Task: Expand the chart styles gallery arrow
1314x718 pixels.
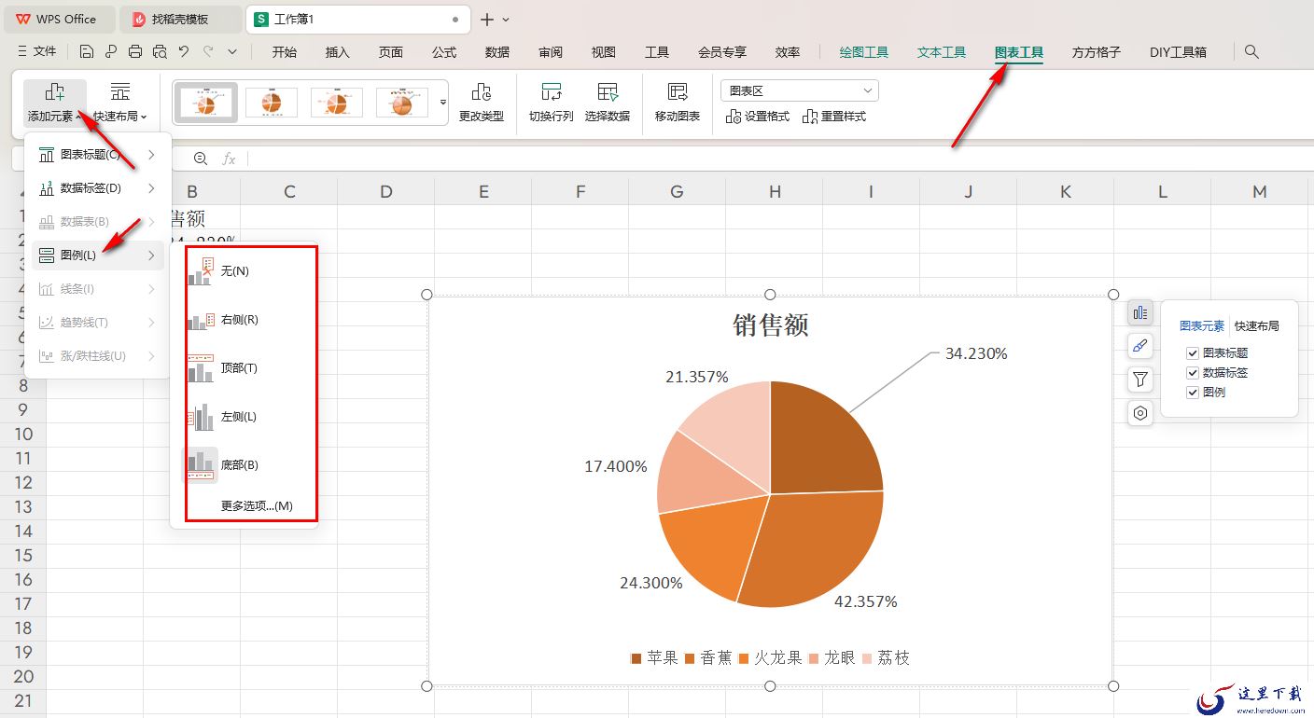Action: point(443,102)
